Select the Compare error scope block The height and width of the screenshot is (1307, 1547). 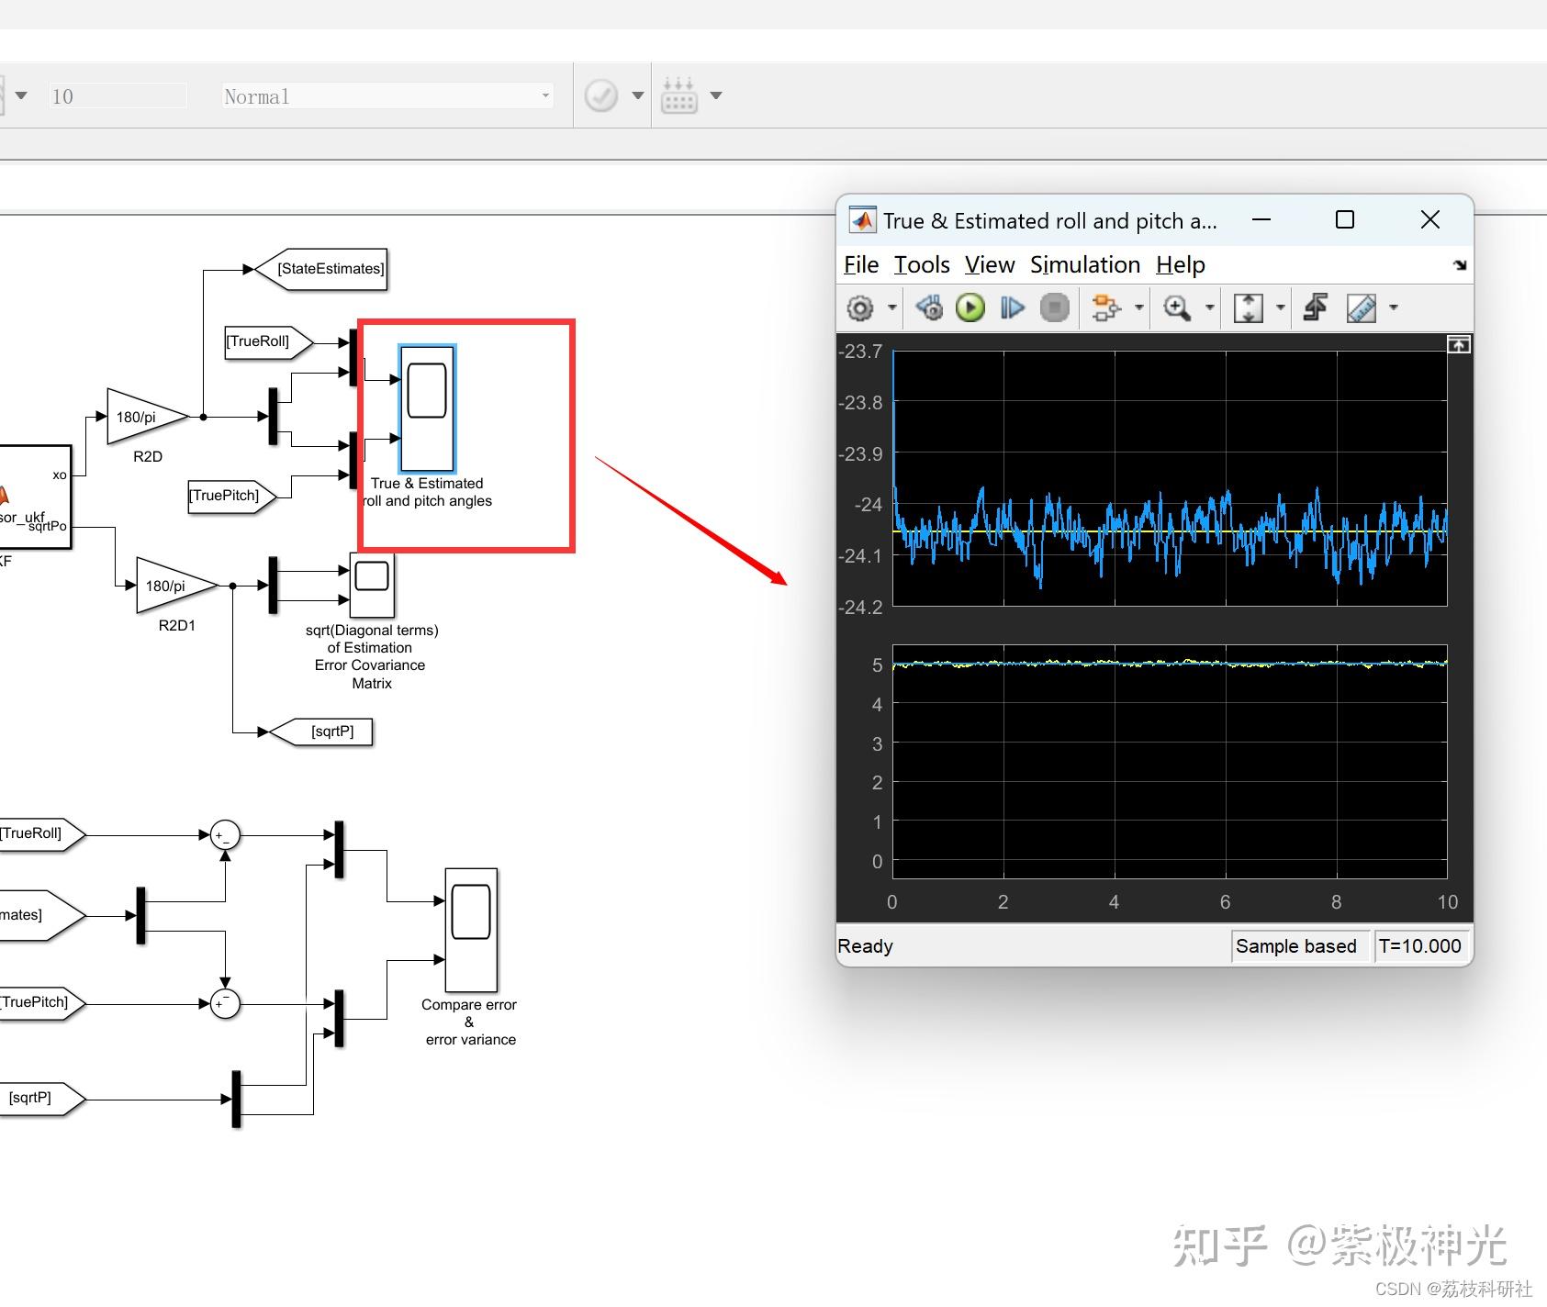[471, 931]
